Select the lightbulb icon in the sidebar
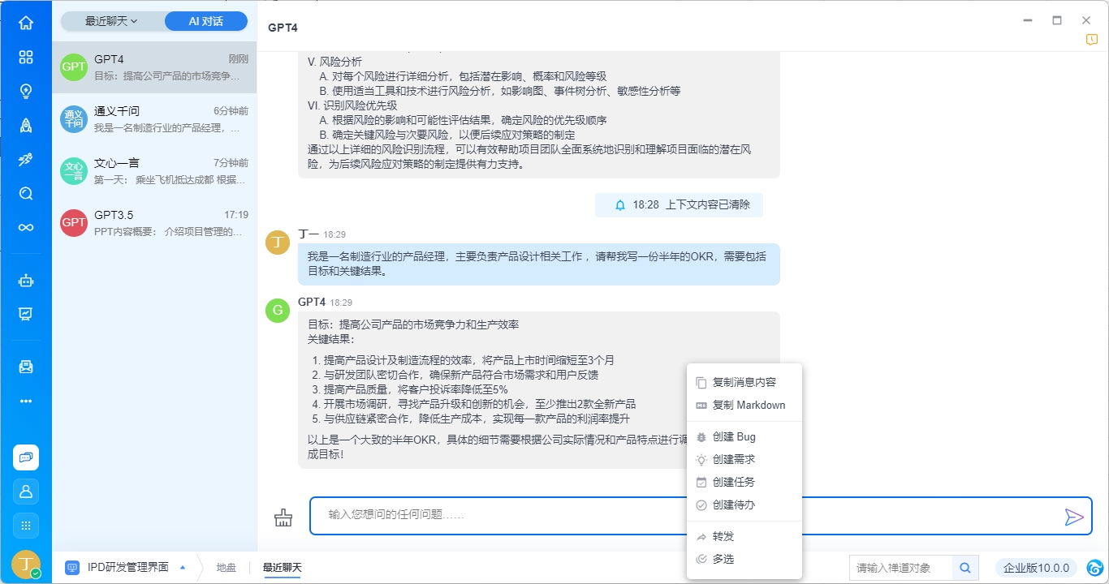Screen dimensions: 1109x584 [26, 91]
